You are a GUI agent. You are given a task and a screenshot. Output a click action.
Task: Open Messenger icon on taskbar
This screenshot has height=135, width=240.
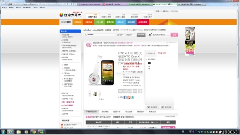coord(42,132)
